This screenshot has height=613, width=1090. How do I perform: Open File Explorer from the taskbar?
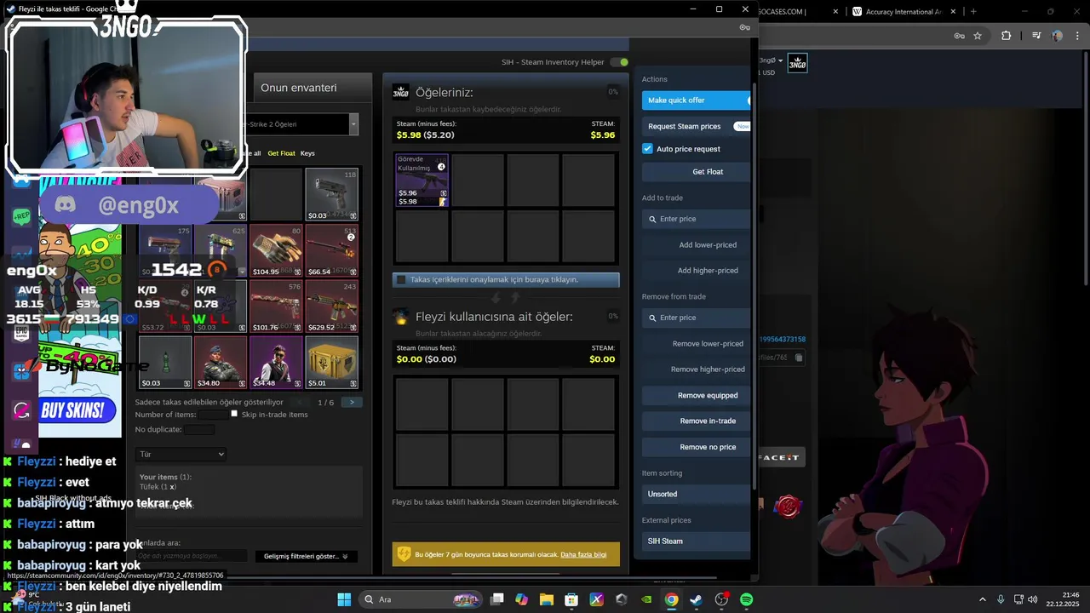point(547,599)
